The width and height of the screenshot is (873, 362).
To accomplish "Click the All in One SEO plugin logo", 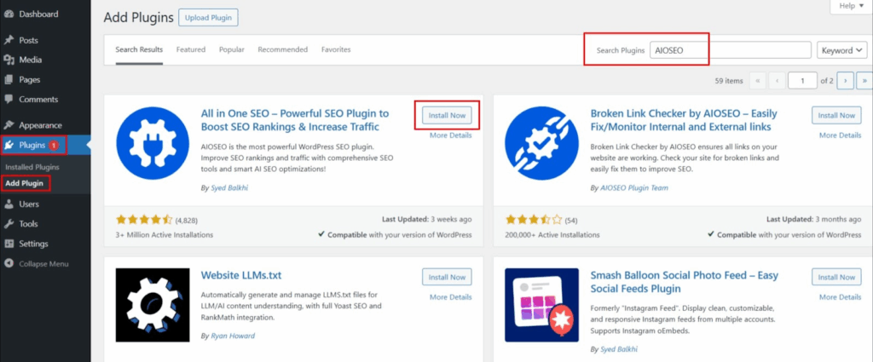I will tap(153, 143).
